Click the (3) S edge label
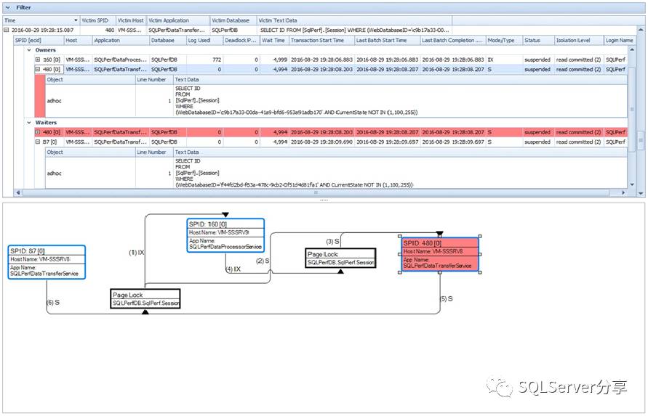 tap(332, 242)
